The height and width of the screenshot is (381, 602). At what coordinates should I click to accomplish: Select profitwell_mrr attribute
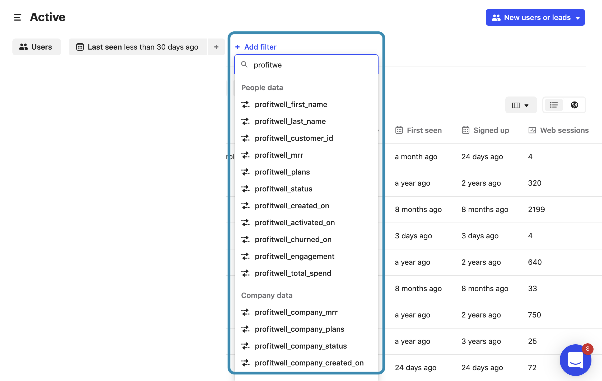306,155
